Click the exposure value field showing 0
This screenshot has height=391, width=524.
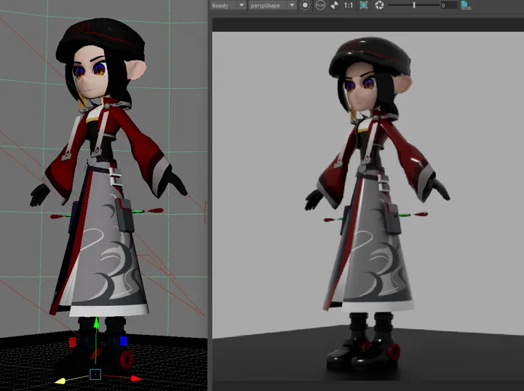click(448, 5)
